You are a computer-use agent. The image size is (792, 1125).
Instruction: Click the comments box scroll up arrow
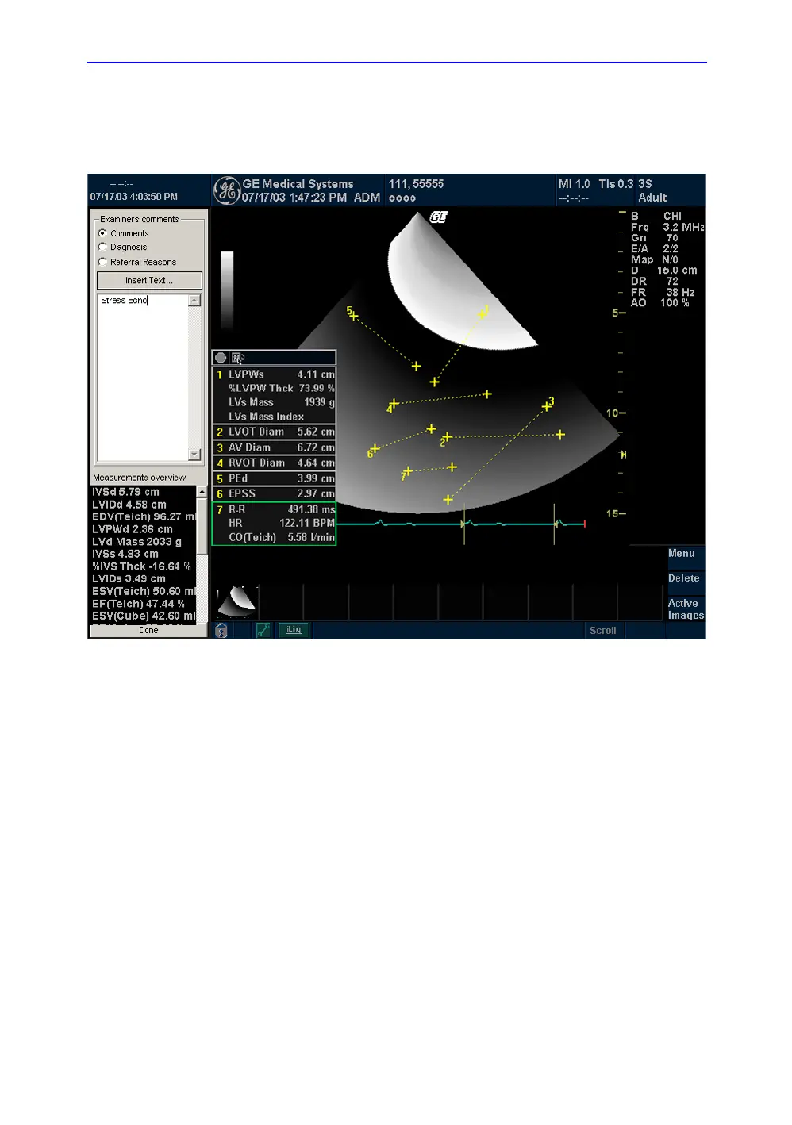pyautogui.click(x=194, y=301)
